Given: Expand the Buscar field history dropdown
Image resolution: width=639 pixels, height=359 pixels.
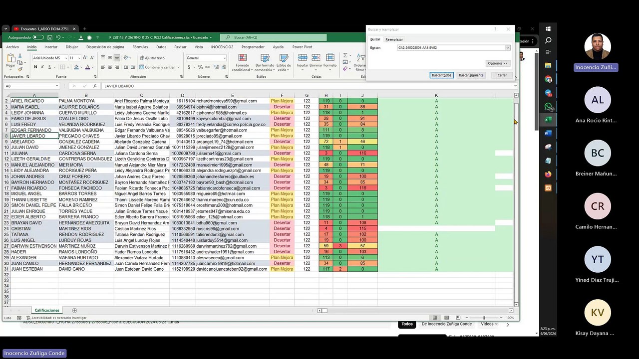Looking at the screenshot, I should point(508,48).
